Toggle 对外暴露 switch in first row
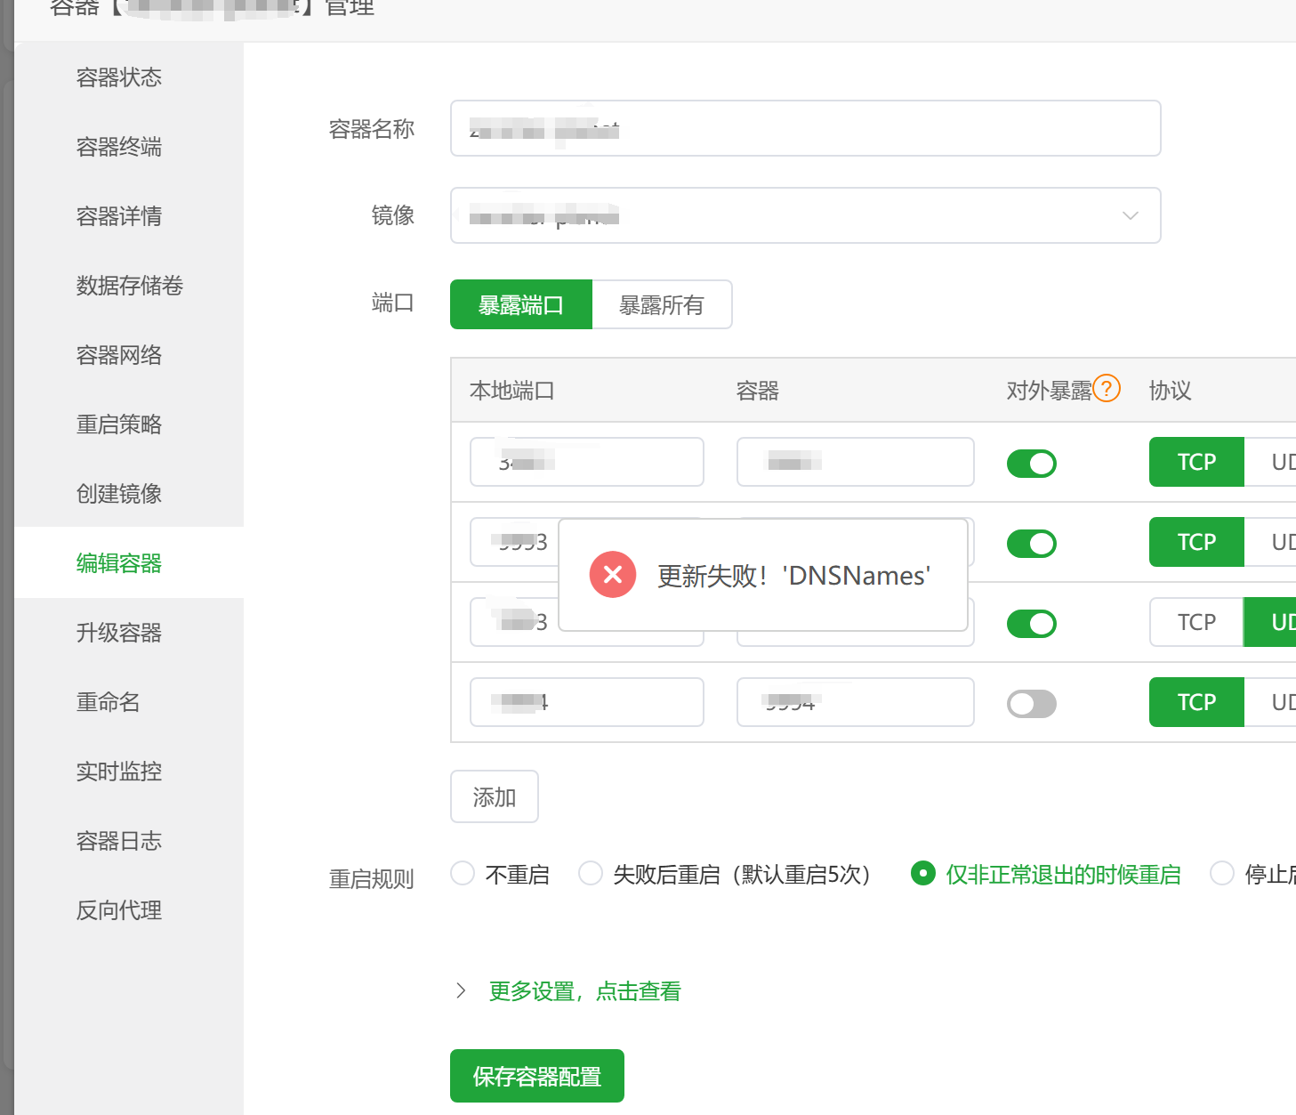Screen dimensions: 1296x1115 pyautogui.click(x=1032, y=464)
